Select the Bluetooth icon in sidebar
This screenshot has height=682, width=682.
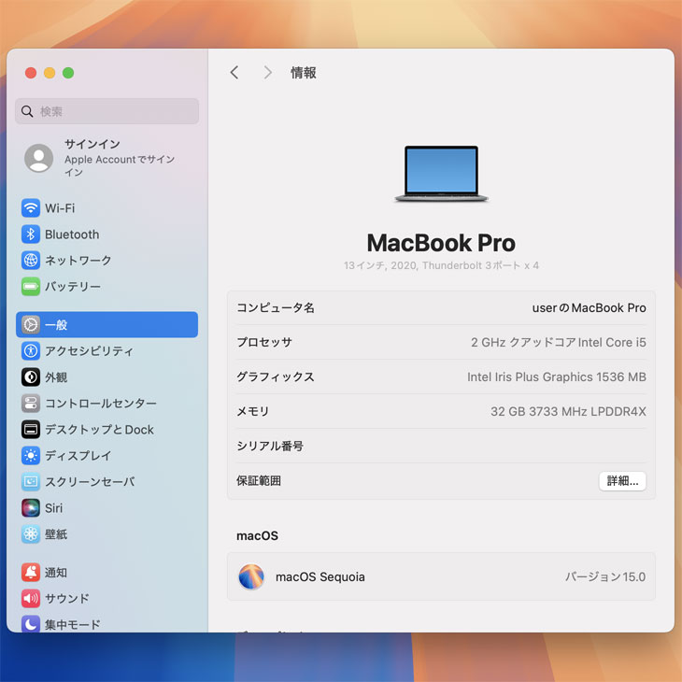(31, 234)
